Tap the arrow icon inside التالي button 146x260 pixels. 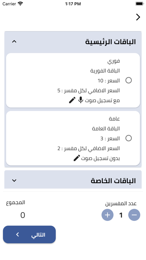[18, 235]
